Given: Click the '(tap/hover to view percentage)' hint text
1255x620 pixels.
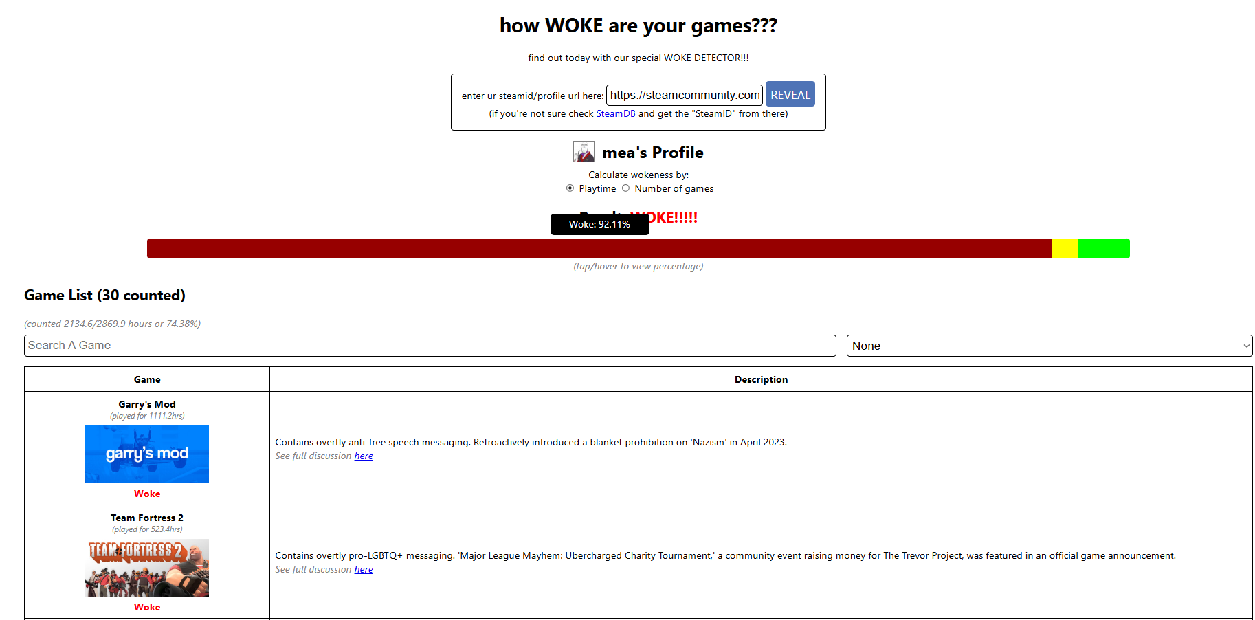Looking at the screenshot, I should 638,266.
